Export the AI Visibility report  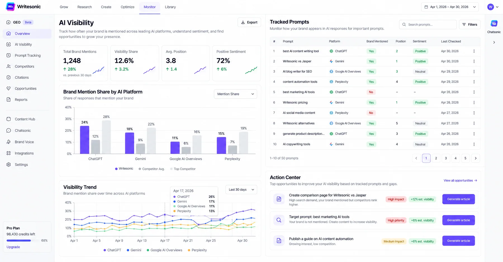249,22
